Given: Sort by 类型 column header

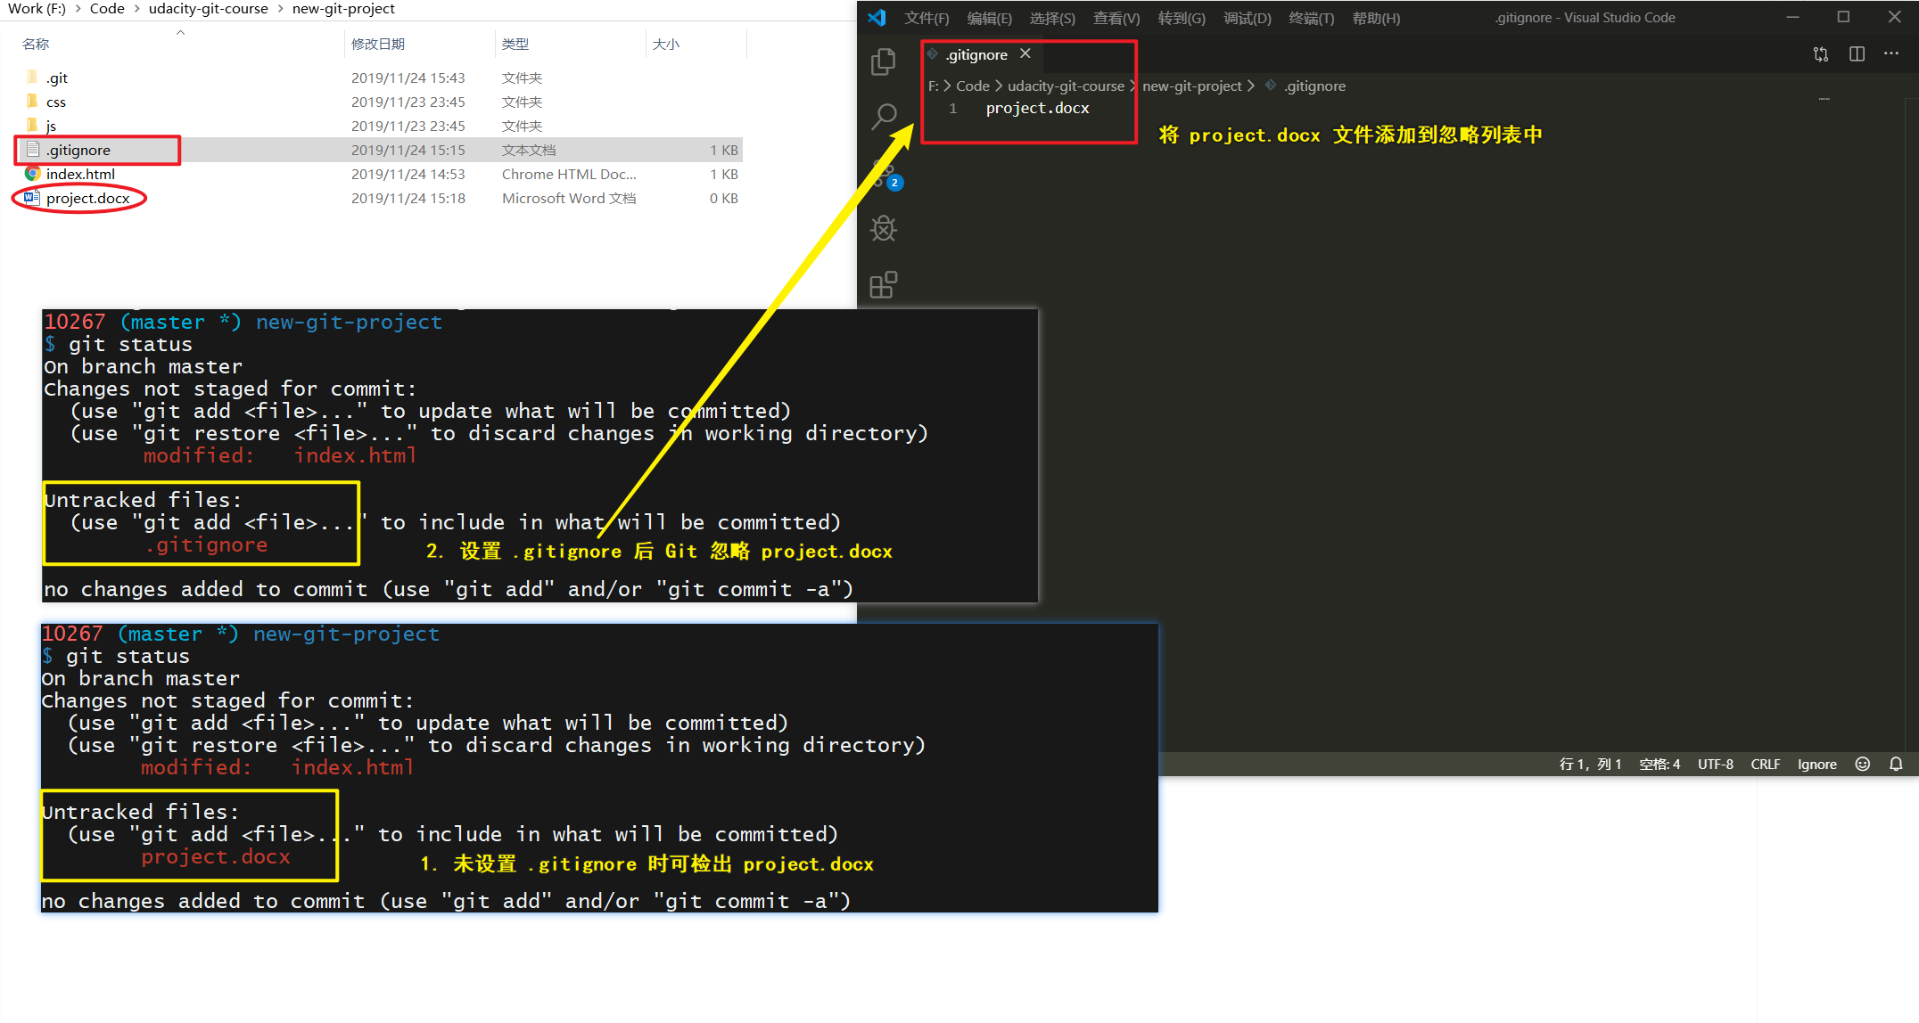Looking at the screenshot, I should (515, 44).
